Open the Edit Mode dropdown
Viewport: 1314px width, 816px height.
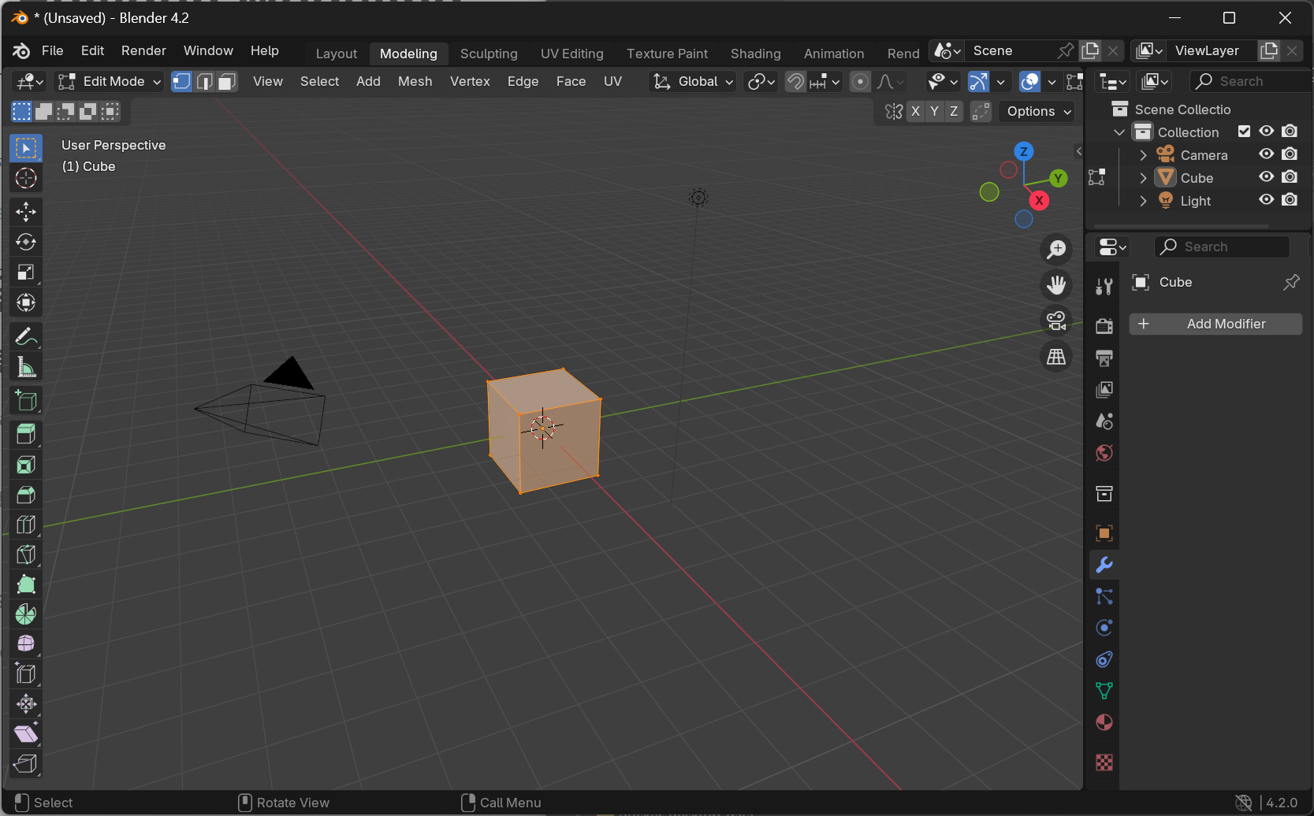110,81
